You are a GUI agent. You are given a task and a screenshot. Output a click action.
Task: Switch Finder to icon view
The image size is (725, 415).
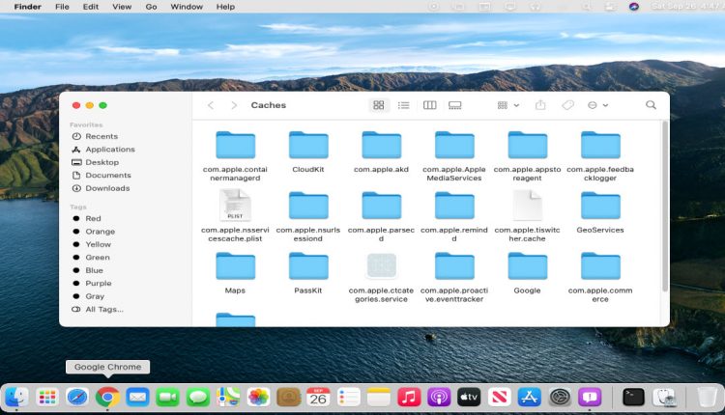click(379, 105)
